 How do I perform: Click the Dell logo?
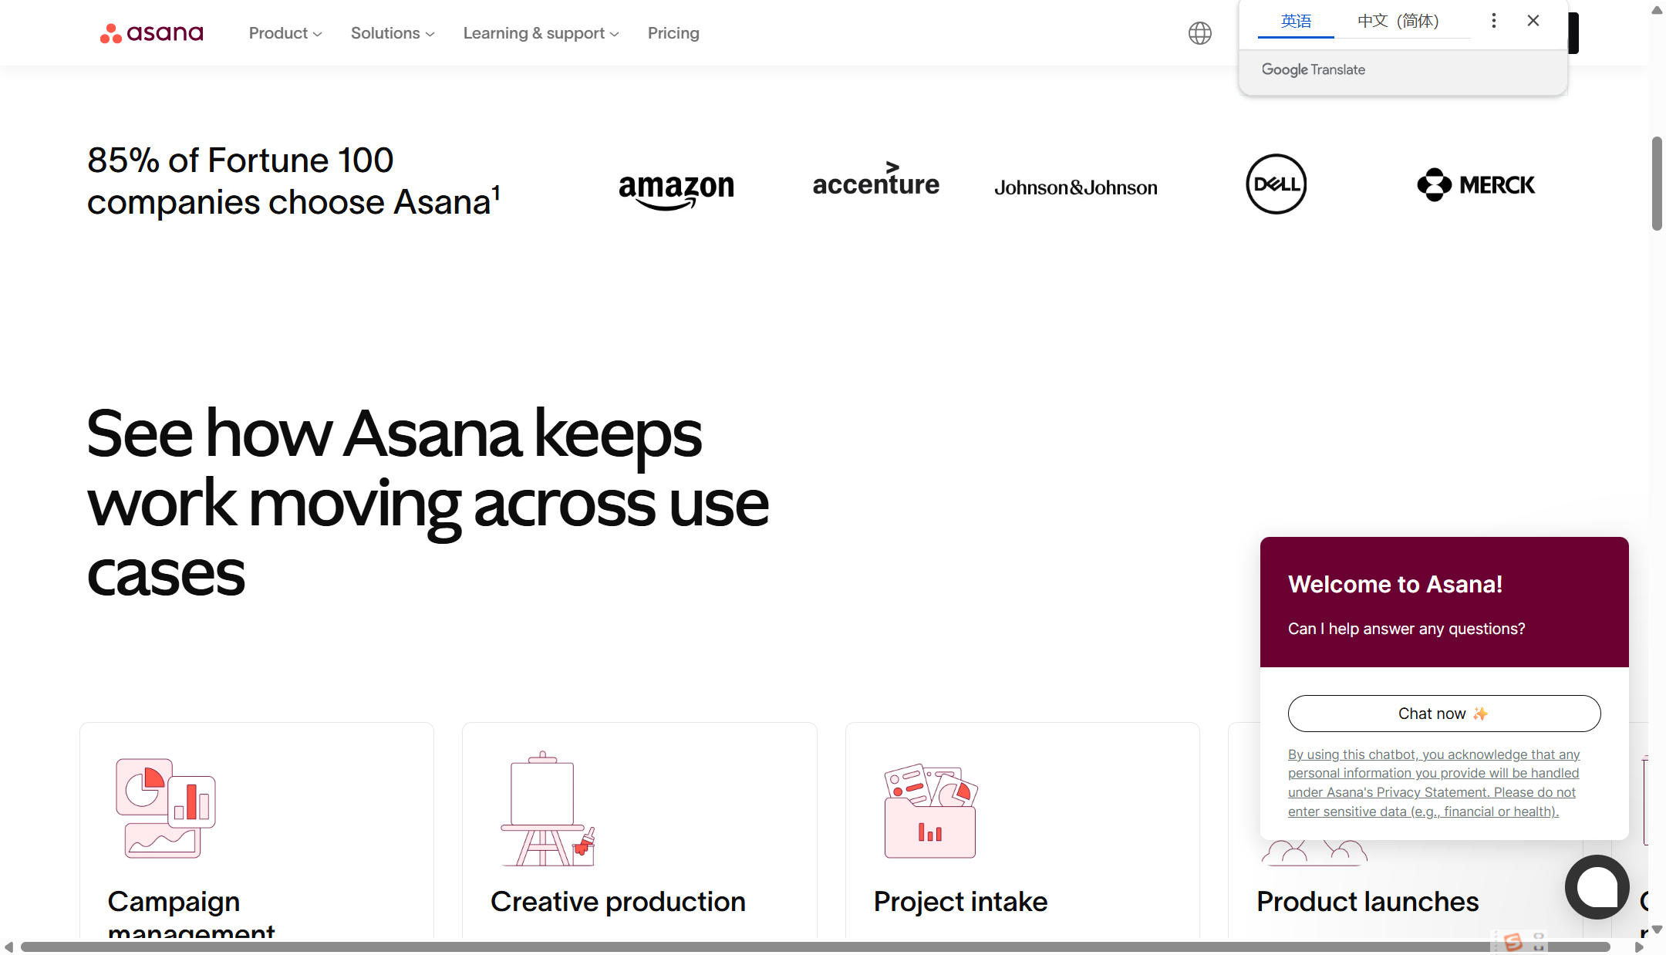[x=1276, y=184]
